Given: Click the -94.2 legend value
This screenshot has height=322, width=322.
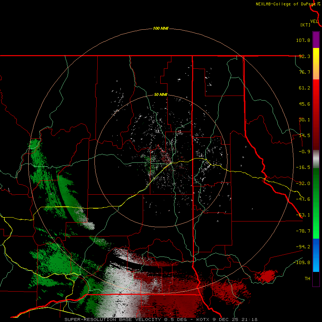Looking at the screenshot, I should pos(303,247).
